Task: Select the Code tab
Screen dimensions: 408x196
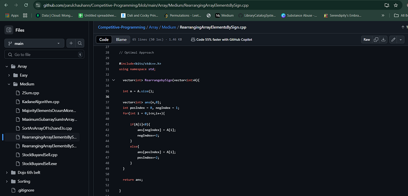Action: coord(104,39)
